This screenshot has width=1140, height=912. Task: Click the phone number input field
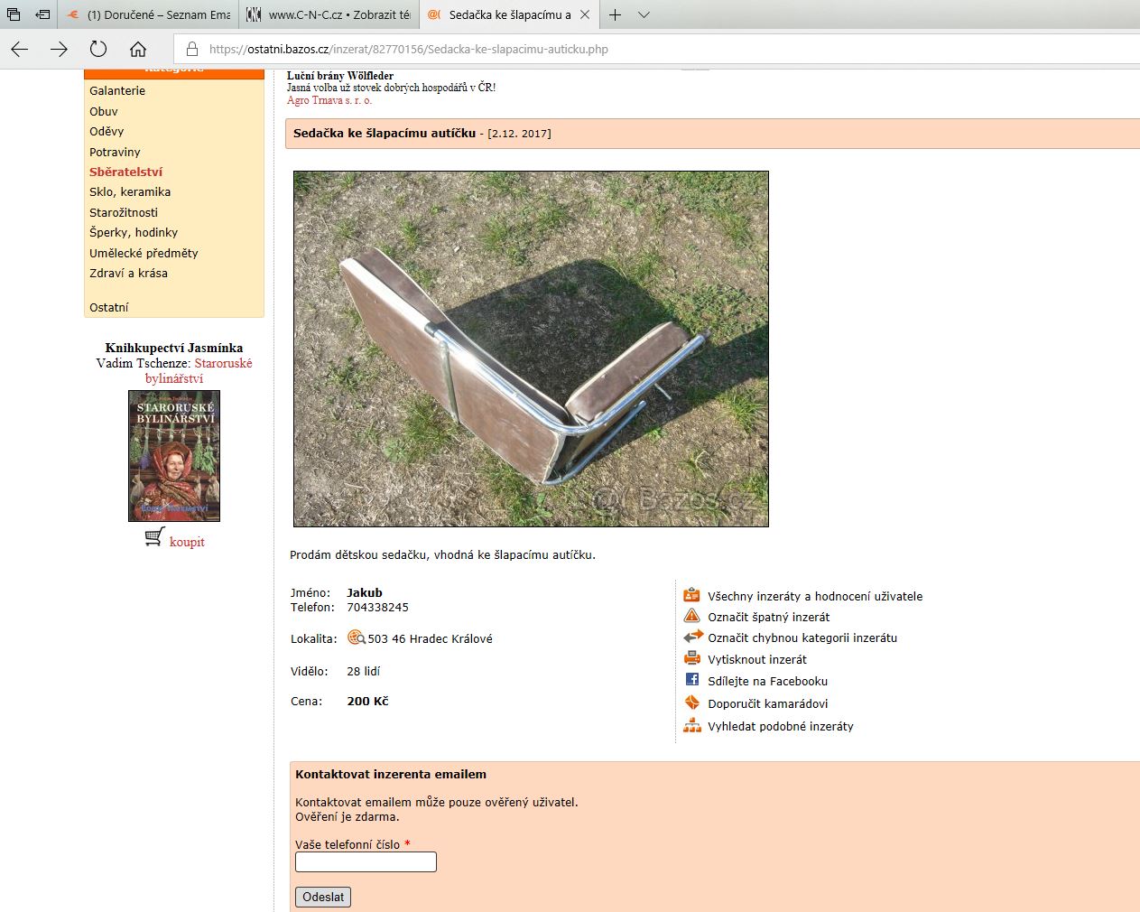(x=366, y=862)
